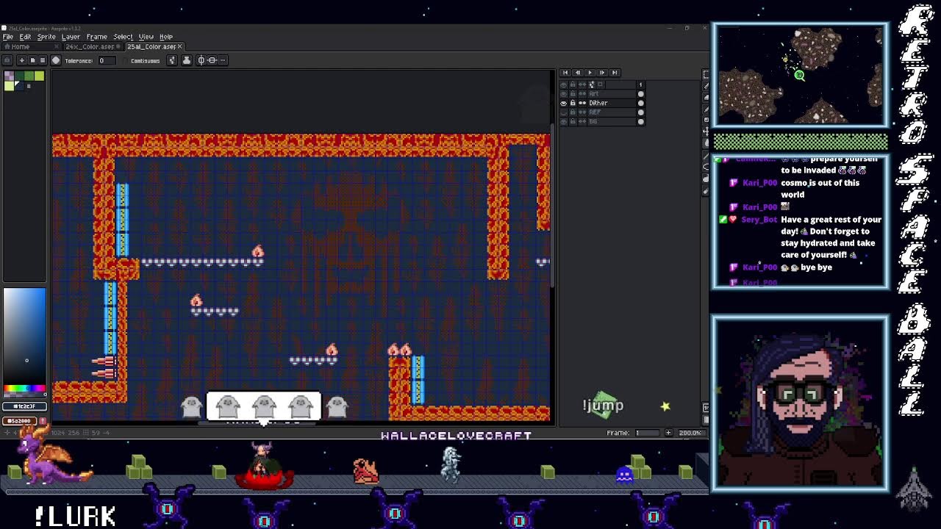Click the Tolerance value field
Image resolution: width=941 pixels, height=529 pixels.
pyautogui.click(x=107, y=60)
